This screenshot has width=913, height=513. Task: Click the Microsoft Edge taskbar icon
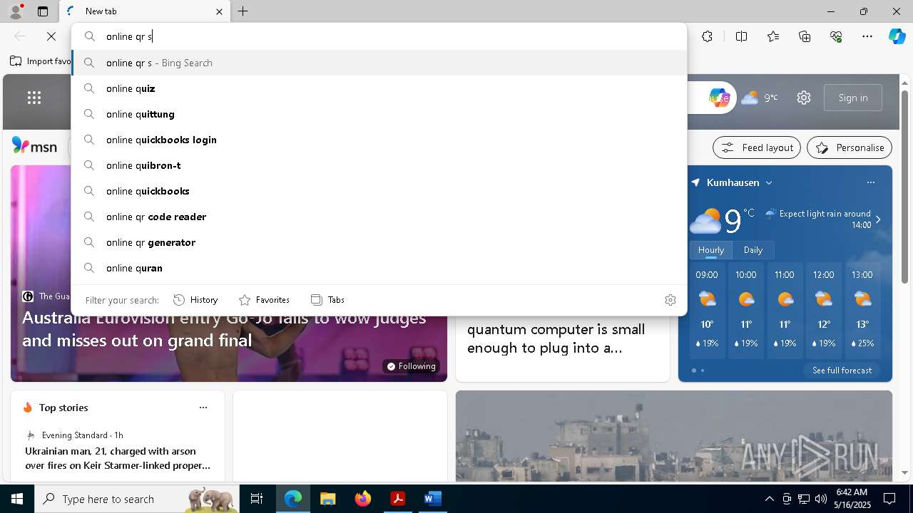tap(293, 499)
